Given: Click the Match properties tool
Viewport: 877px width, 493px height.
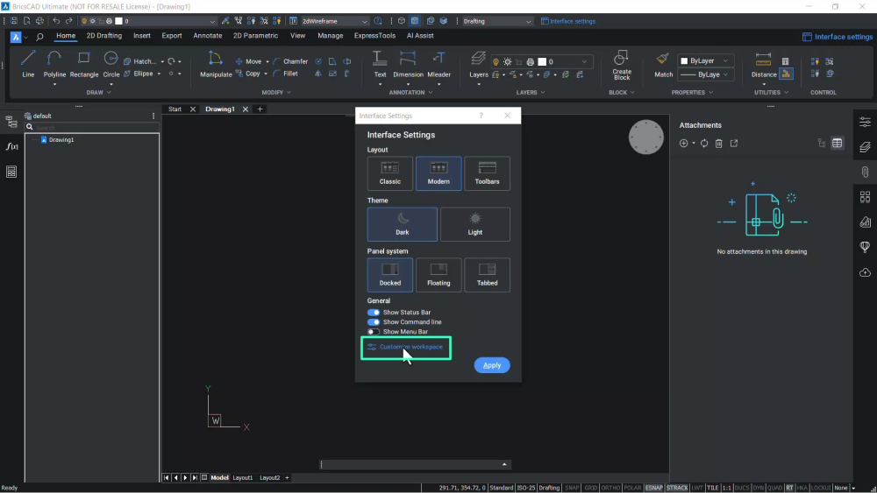Looking at the screenshot, I should coord(663,64).
